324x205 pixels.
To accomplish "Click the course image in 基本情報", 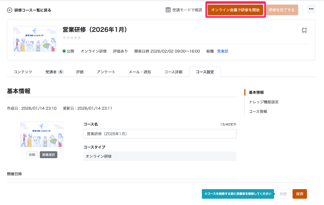I will tap(42, 134).
